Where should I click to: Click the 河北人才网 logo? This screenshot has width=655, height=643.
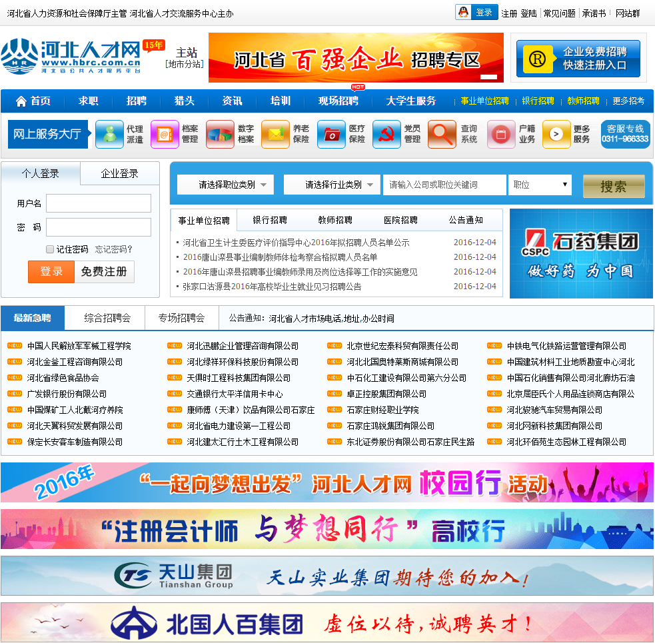click(x=71, y=56)
